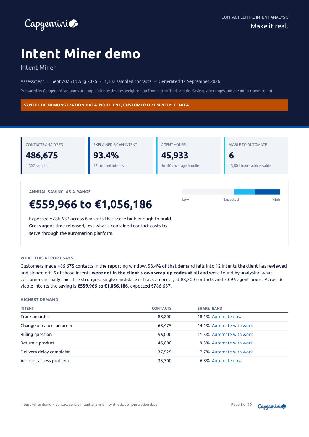The height and width of the screenshot is (437, 309).
Task: Click the 45,000 contacts cell
Action: tap(164, 343)
